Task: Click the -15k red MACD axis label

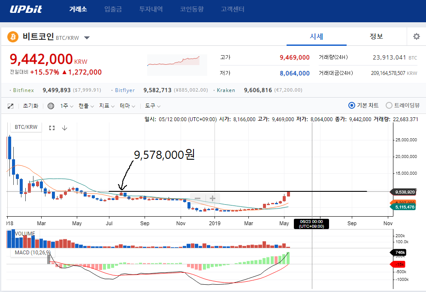Action: pos(398,264)
